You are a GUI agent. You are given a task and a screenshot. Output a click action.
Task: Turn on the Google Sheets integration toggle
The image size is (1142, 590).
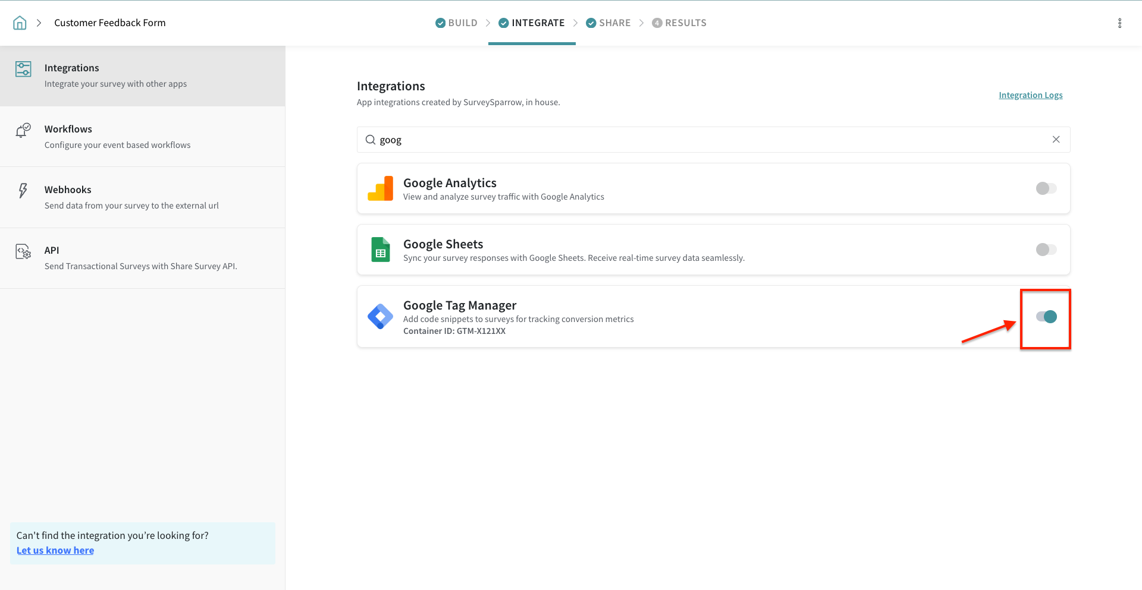1046,250
